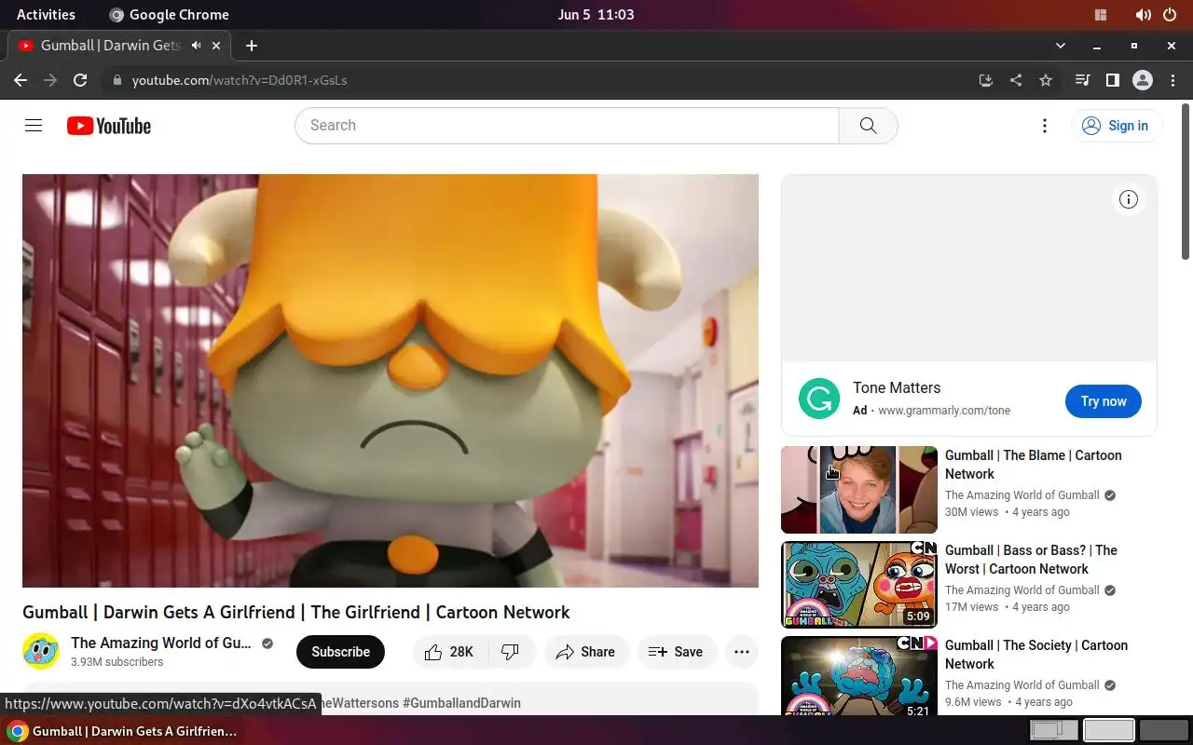1193x745 pixels.
Task: Go forward in Chrome
Action: click(x=50, y=80)
